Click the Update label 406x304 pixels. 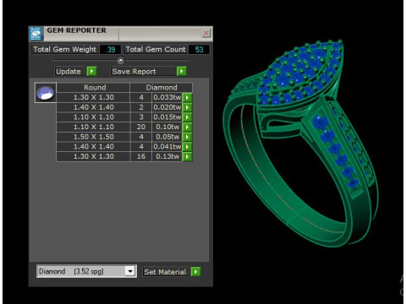pyautogui.click(x=69, y=72)
